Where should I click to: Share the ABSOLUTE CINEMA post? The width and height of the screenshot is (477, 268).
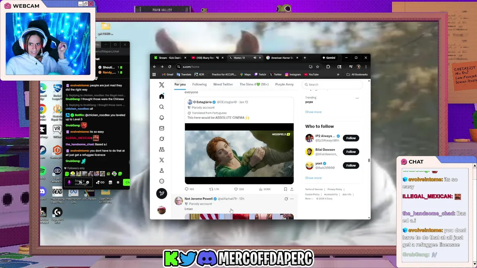coord(292,189)
